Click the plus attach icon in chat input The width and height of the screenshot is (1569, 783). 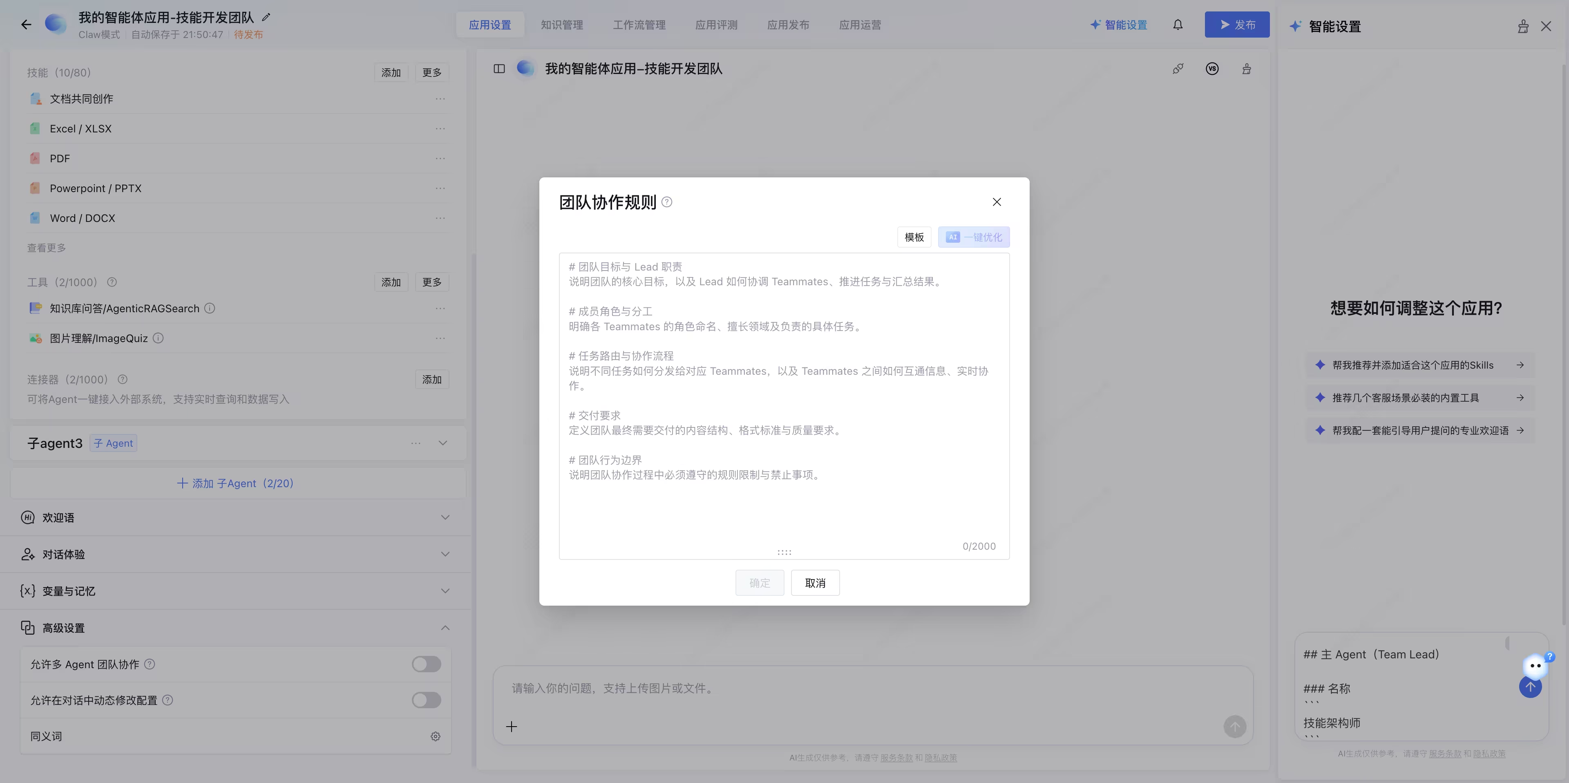(x=512, y=726)
